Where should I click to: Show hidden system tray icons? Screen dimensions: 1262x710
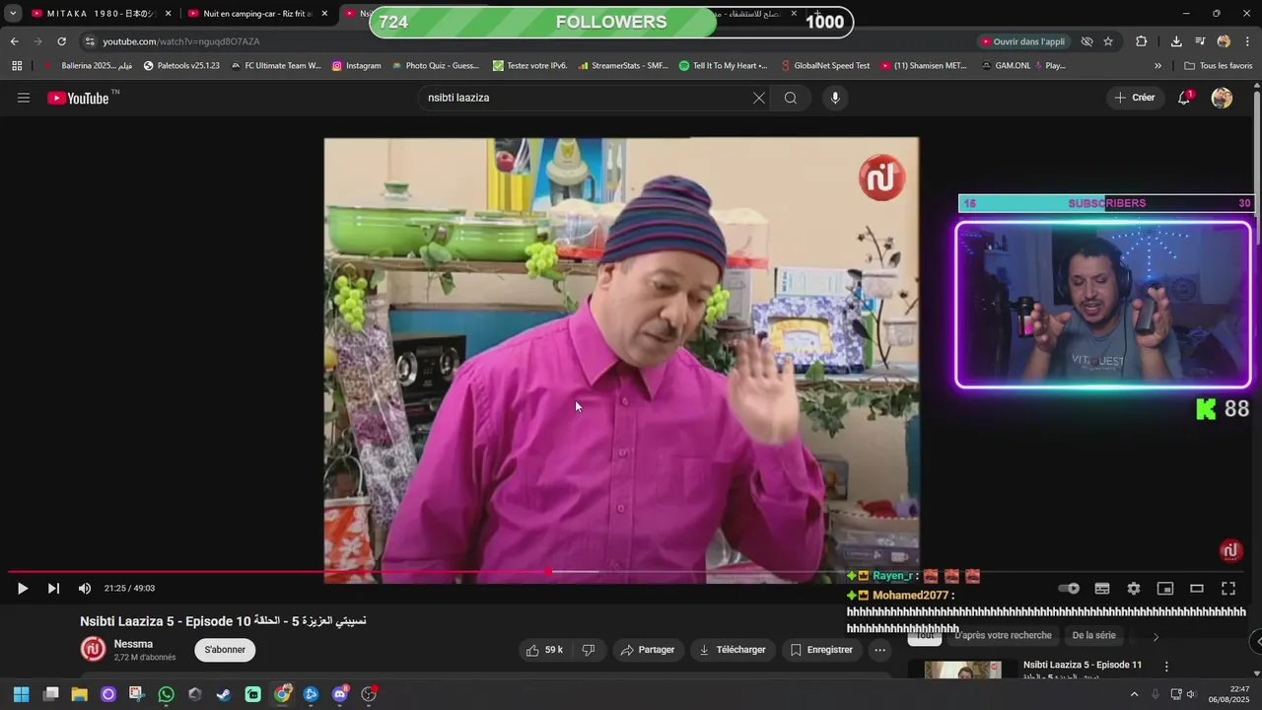click(x=1134, y=694)
